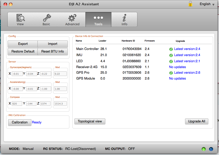Click Compass Z field 1374
Viewport: 219px width, 155px height.
coord(45,104)
